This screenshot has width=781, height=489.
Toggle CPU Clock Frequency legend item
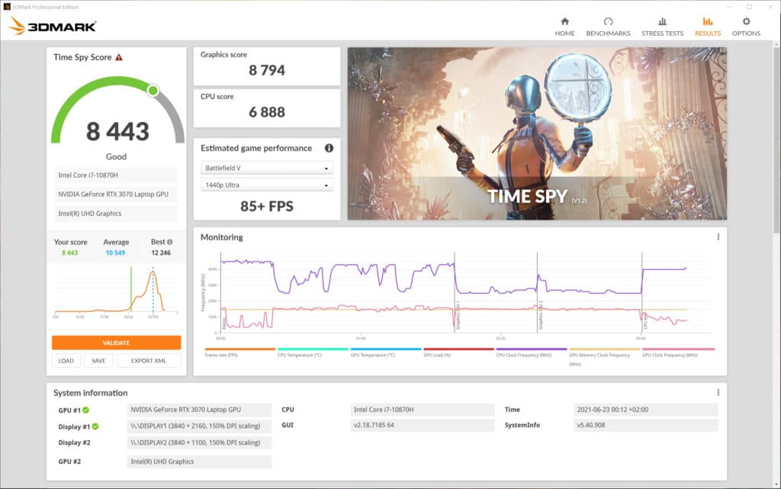532,352
